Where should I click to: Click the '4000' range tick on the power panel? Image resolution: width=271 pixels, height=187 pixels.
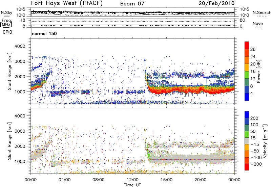click(20, 46)
